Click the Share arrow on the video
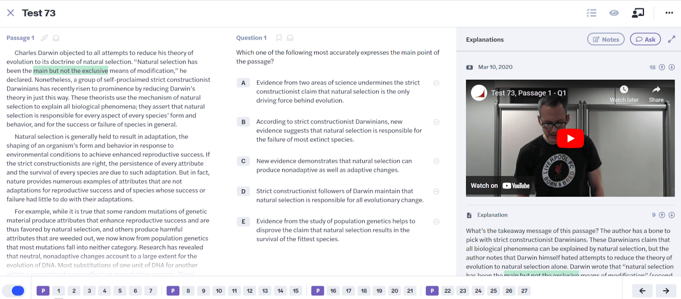 [x=656, y=94]
